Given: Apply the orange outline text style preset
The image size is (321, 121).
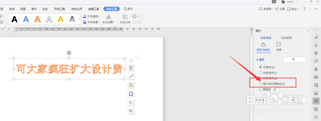Looking at the screenshot, I should click(x=38, y=19).
